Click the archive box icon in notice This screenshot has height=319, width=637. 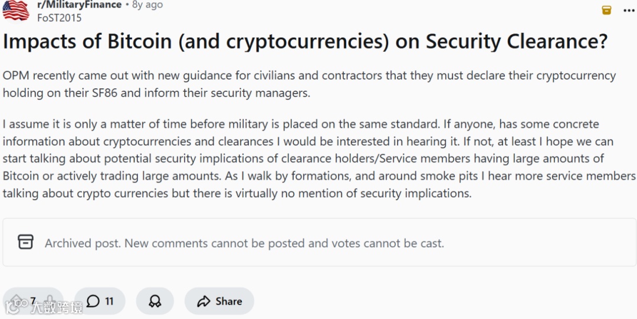pos(25,242)
